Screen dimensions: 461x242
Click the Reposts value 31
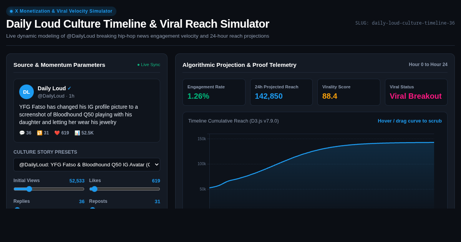tap(158, 201)
